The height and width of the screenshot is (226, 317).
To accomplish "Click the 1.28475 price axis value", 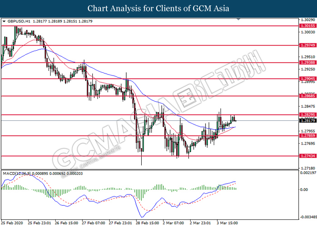I will pos(308,106).
